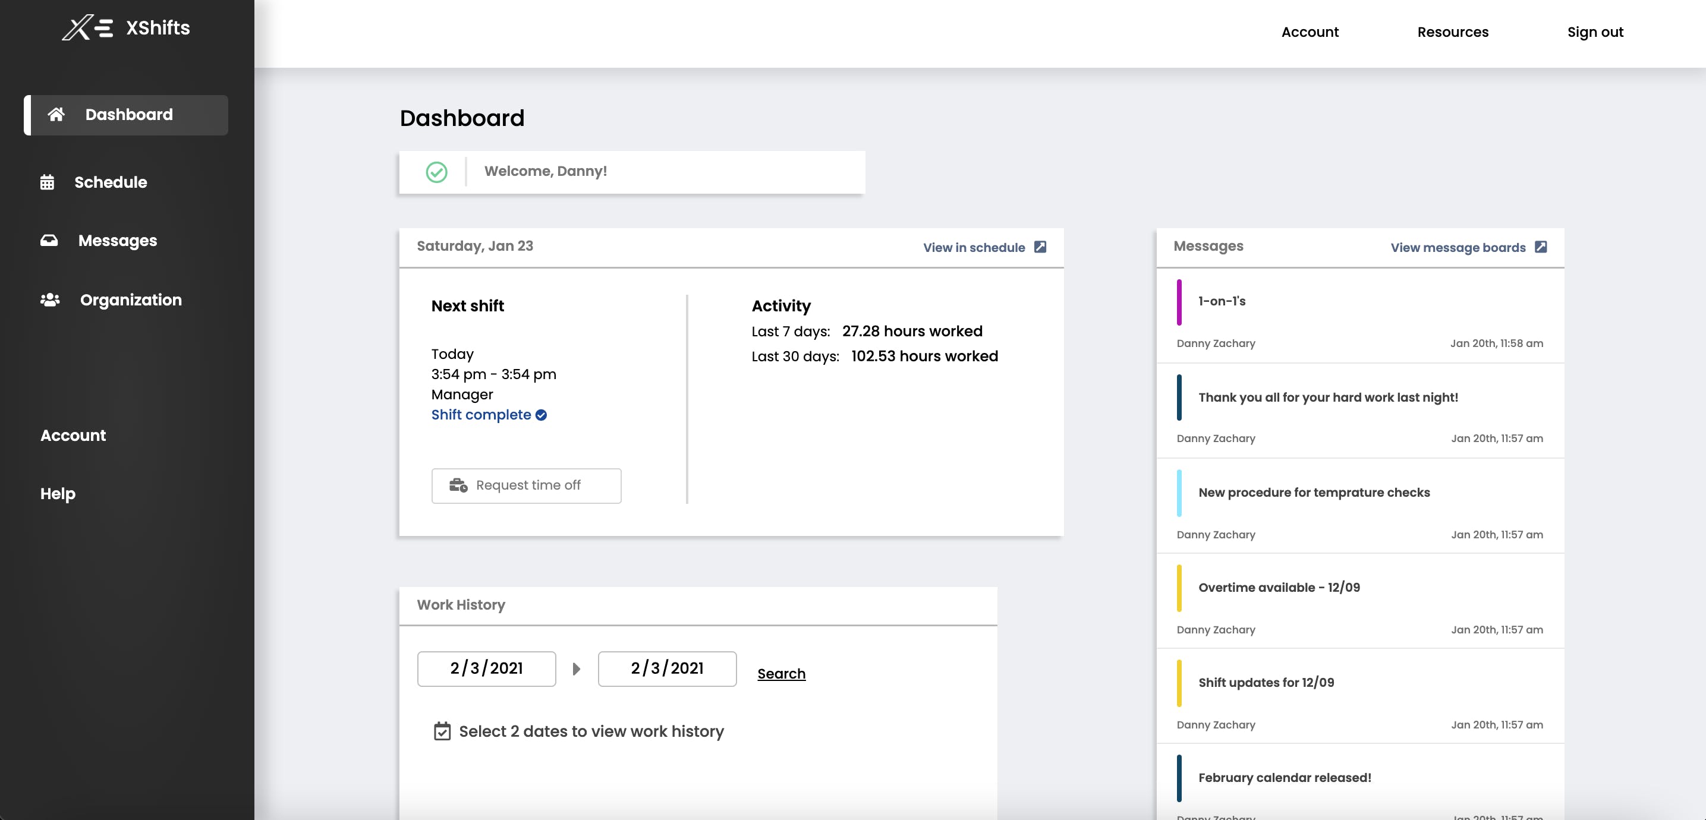Screen dimensions: 1706x820
Task: Open the work history start date field
Action: 486,668
